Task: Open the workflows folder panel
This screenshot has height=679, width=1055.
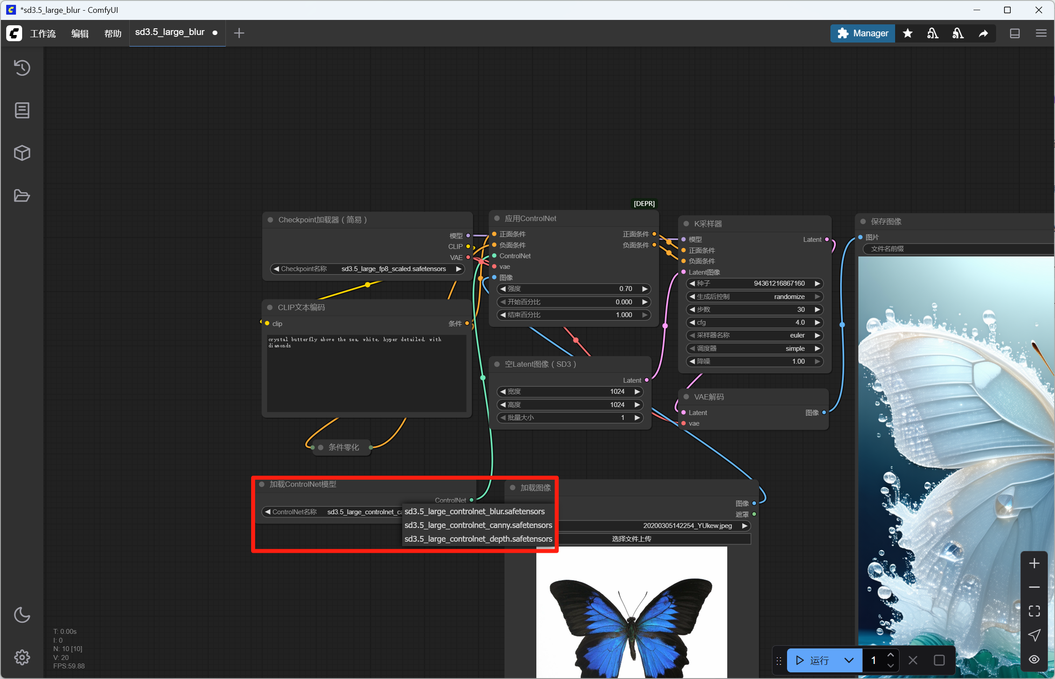Action: (22, 195)
